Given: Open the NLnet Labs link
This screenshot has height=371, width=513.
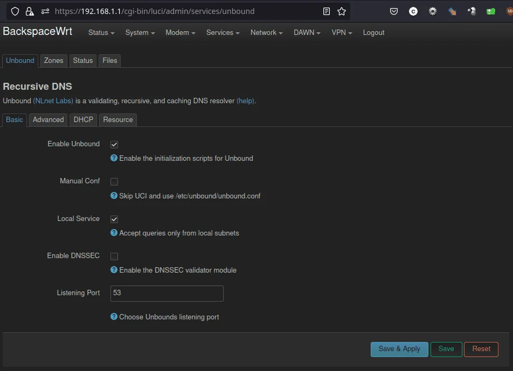Looking at the screenshot, I should (53, 101).
